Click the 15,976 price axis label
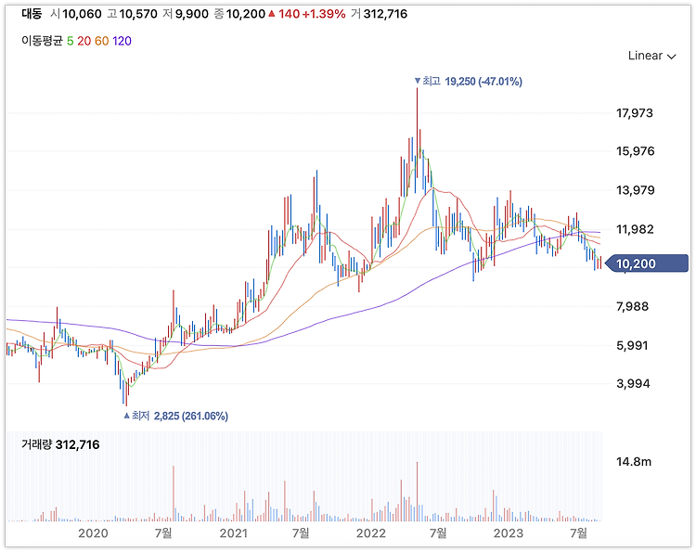Screen dimensions: 696x552 635,151
